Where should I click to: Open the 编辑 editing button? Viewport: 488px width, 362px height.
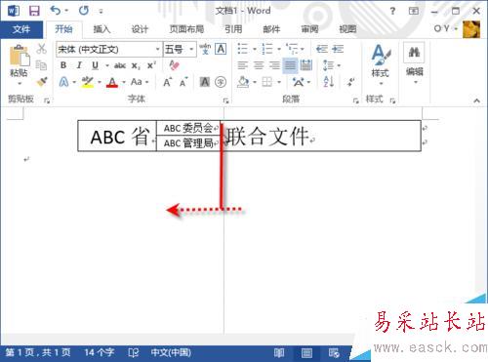[415, 63]
